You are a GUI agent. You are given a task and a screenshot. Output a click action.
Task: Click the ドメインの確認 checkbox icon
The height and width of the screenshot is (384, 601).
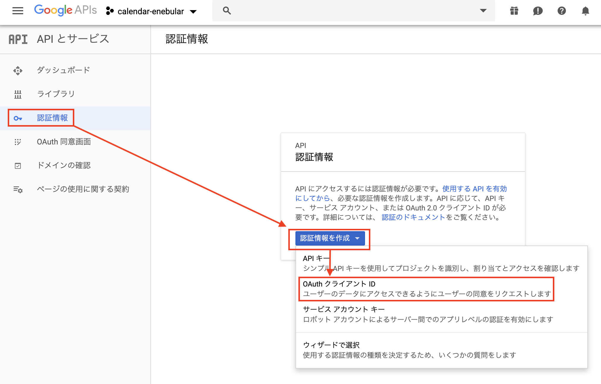pos(18,166)
